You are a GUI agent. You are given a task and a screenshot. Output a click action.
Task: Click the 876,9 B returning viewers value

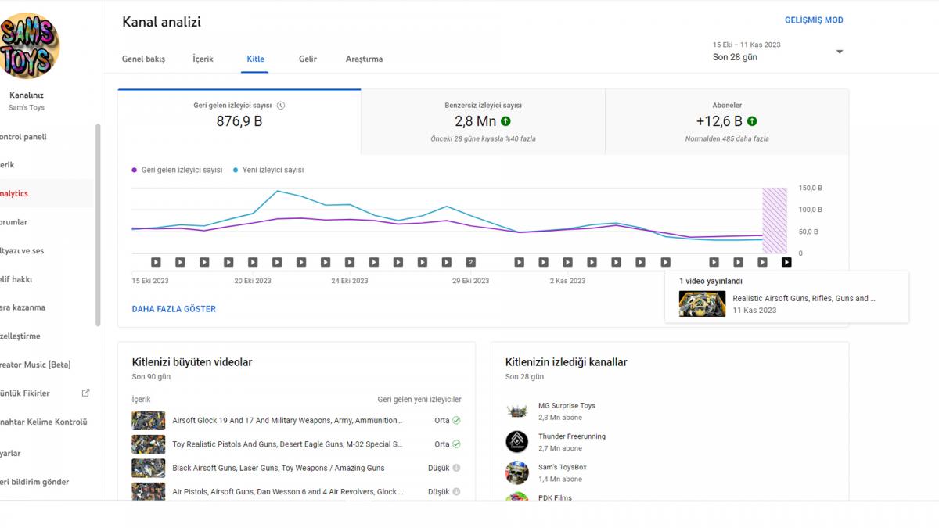point(239,121)
